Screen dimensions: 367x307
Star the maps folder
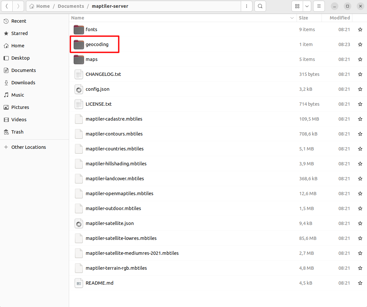pyautogui.click(x=360, y=59)
